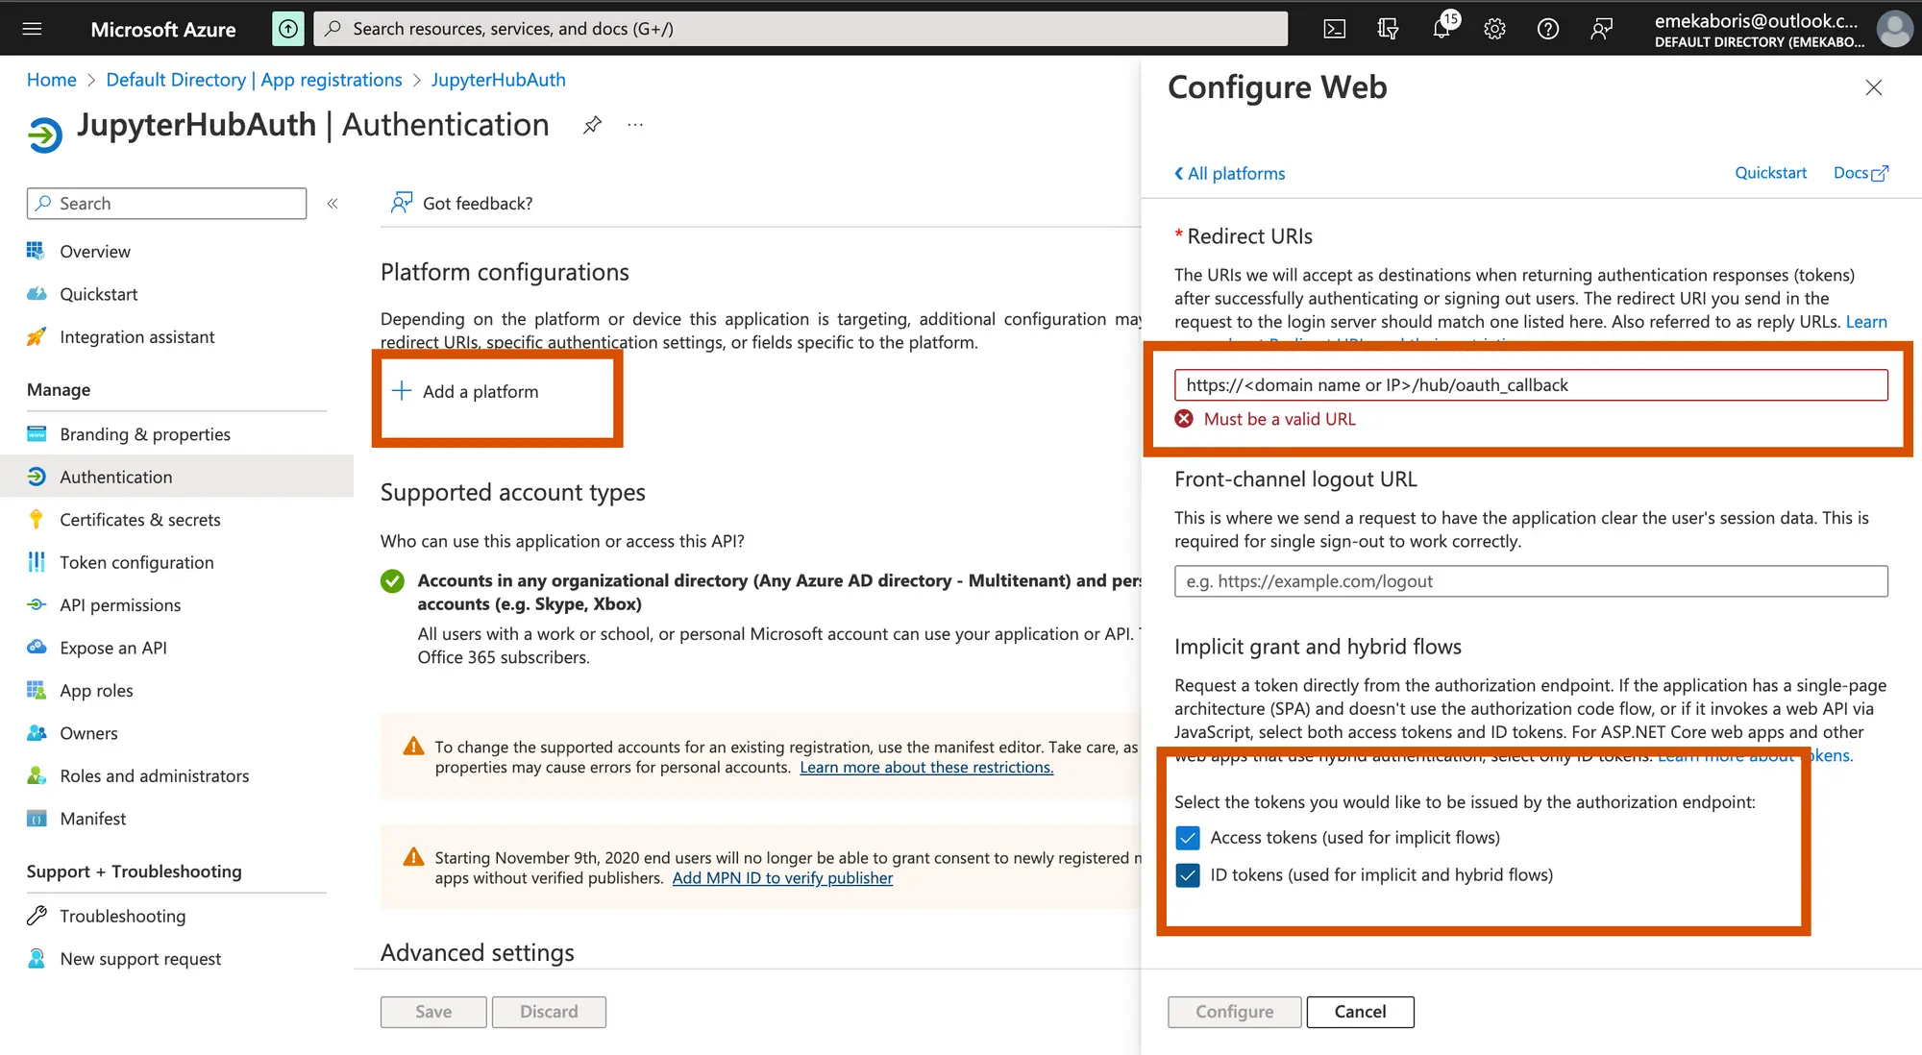The image size is (1922, 1055).
Task: Click the Certificates & secrets key icon
Action: pyautogui.click(x=37, y=519)
